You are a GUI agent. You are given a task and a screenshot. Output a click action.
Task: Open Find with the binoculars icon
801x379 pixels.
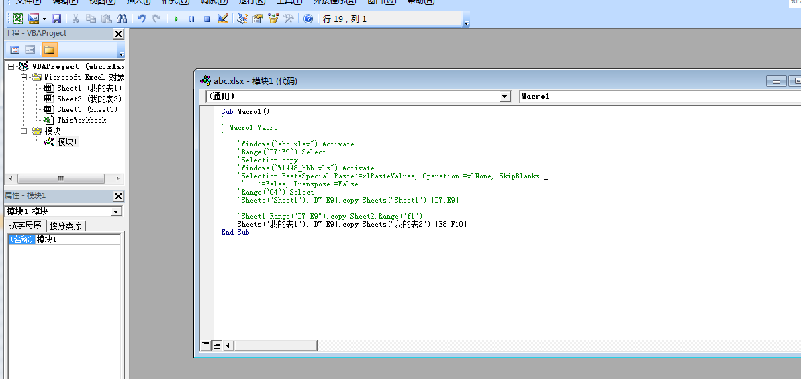tap(122, 19)
